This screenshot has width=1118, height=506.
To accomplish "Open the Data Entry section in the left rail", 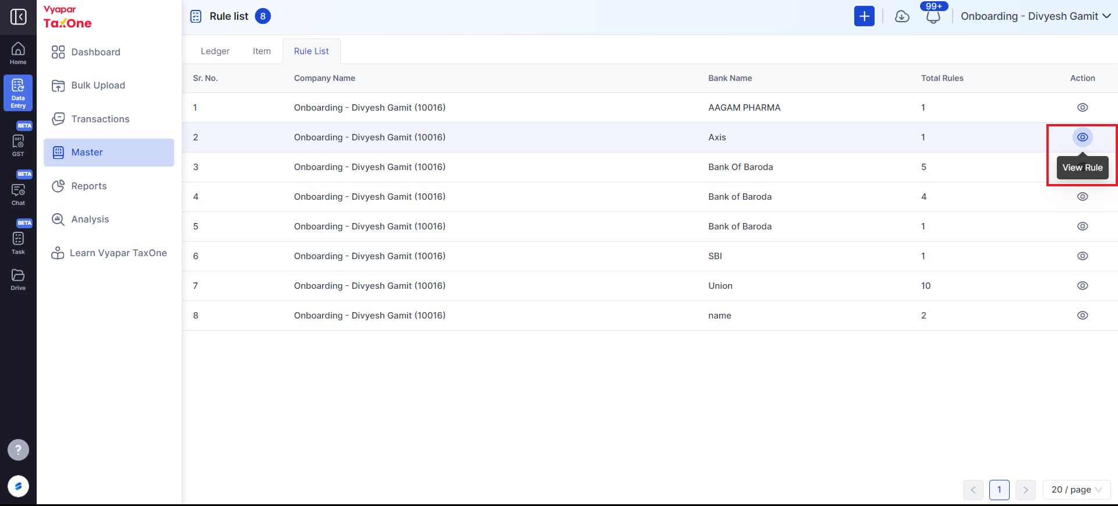I will (18, 93).
